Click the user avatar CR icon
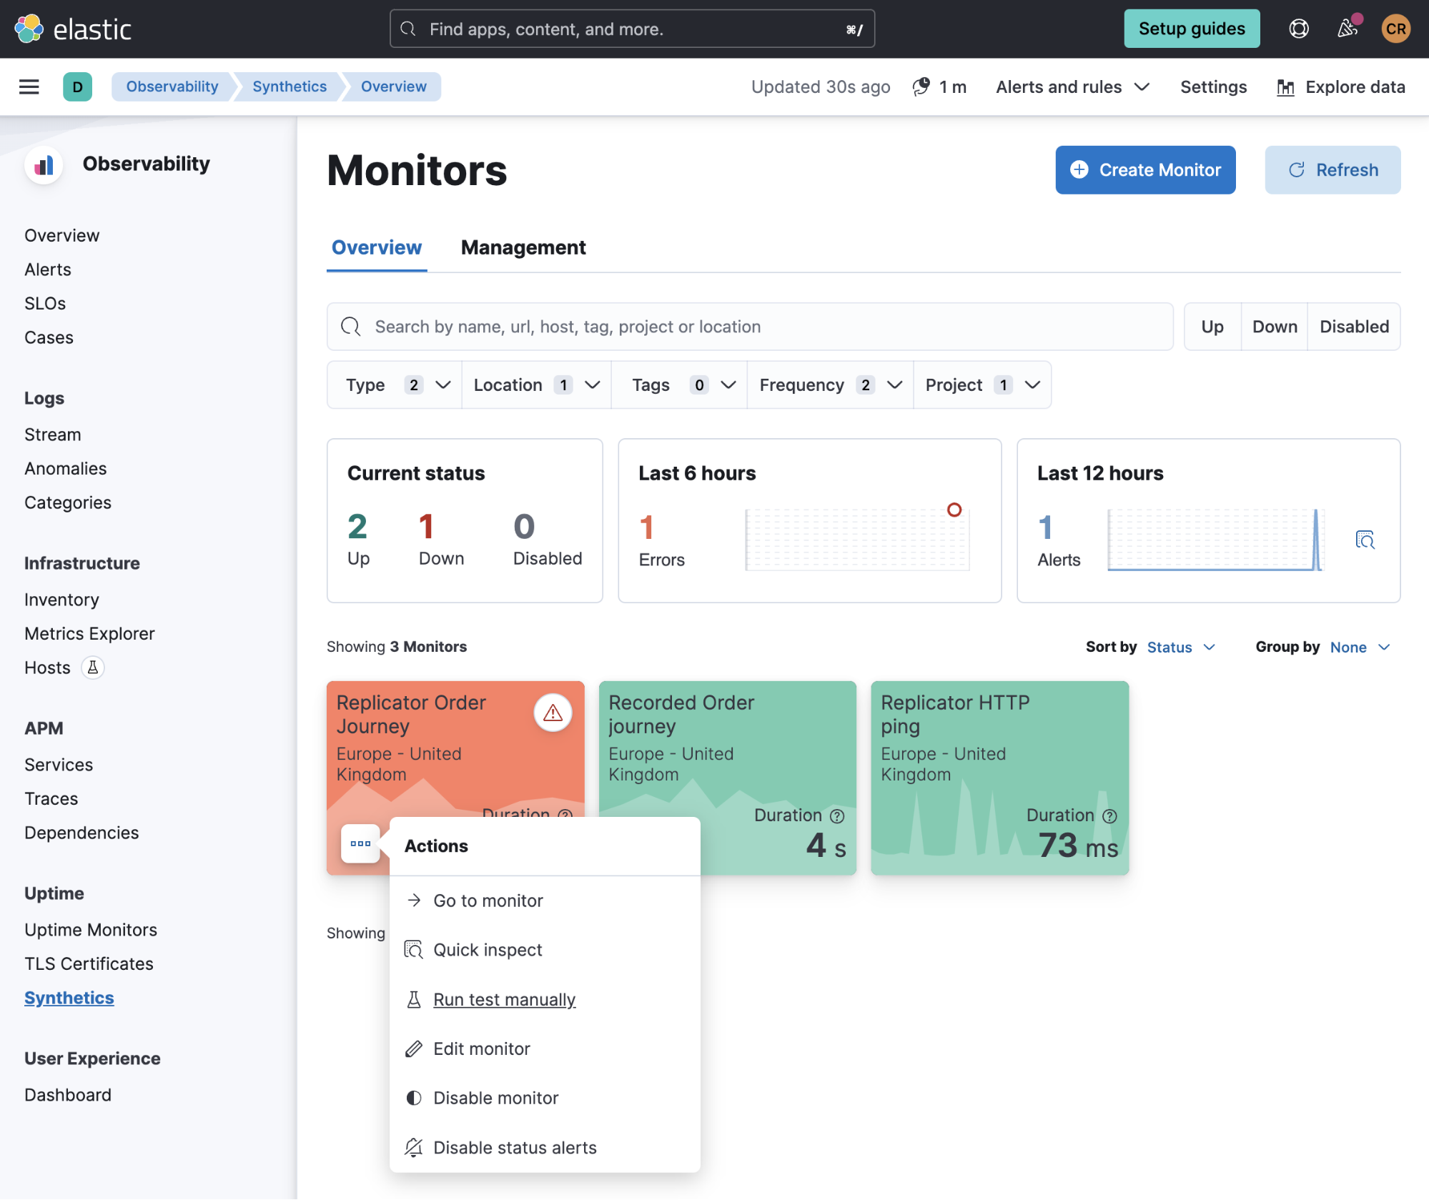 pyautogui.click(x=1395, y=26)
